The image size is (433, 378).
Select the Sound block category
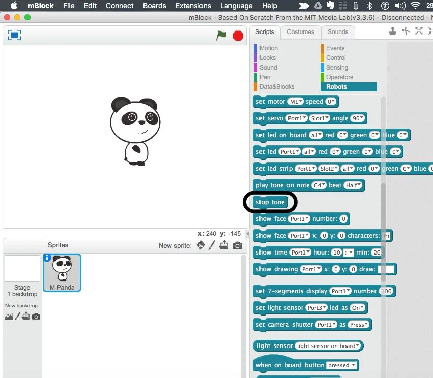click(x=268, y=68)
